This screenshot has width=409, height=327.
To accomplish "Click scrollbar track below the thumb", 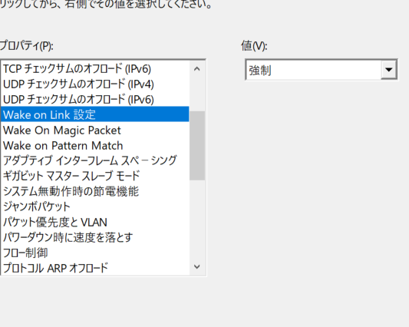I will pyautogui.click(x=197, y=220).
